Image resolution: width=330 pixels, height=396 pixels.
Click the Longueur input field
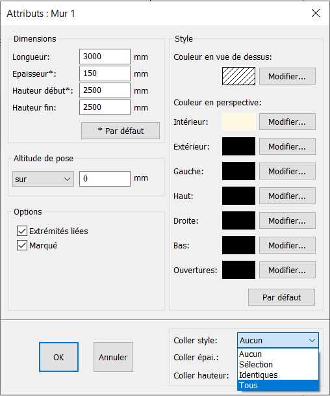click(x=105, y=57)
